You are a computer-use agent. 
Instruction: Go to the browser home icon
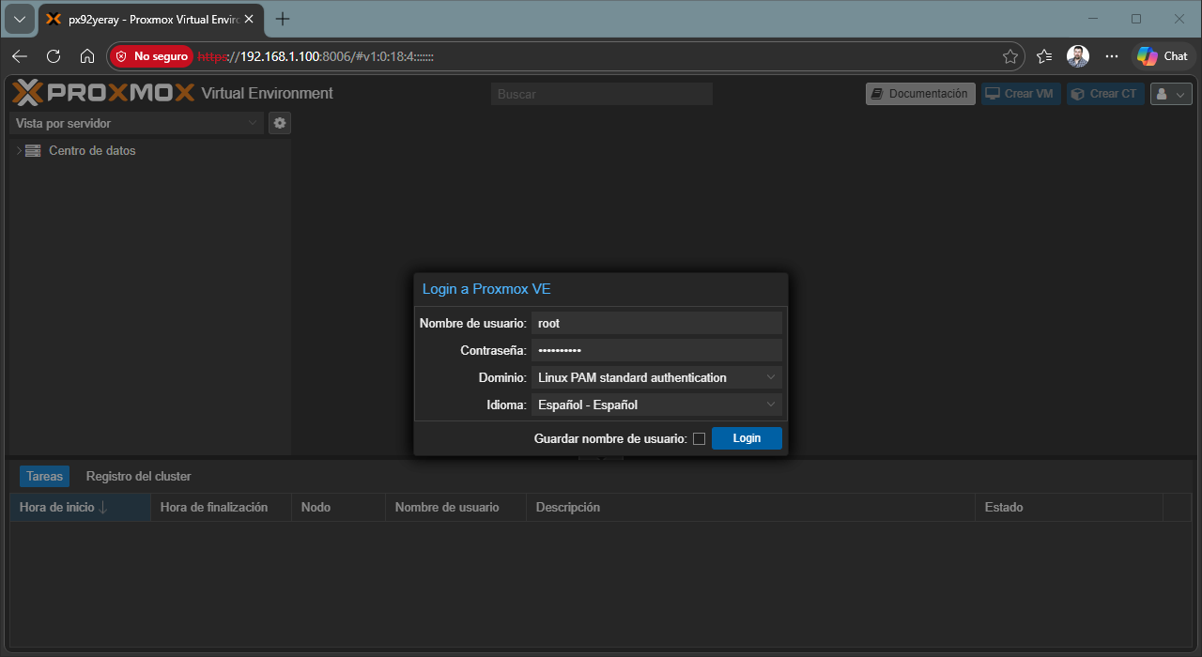pyautogui.click(x=87, y=56)
